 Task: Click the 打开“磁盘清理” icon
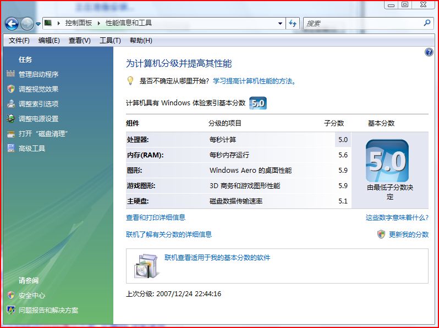[x=10, y=133]
